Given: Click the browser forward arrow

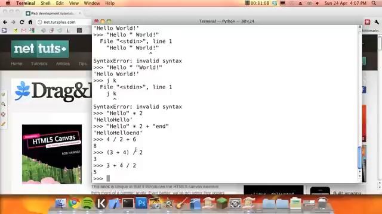Looking at the screenshot, I should 13,22.
